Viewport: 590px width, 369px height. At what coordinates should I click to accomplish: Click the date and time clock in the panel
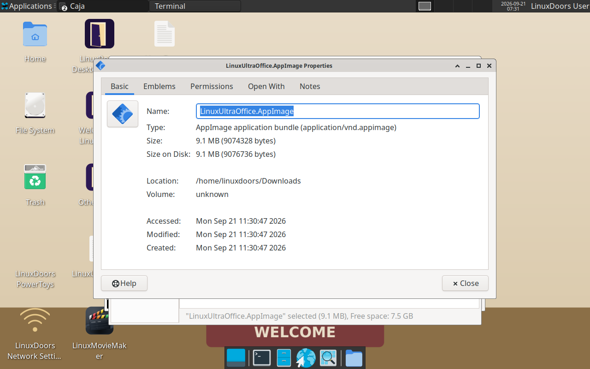pyautogui.click(x=513, y=6)
